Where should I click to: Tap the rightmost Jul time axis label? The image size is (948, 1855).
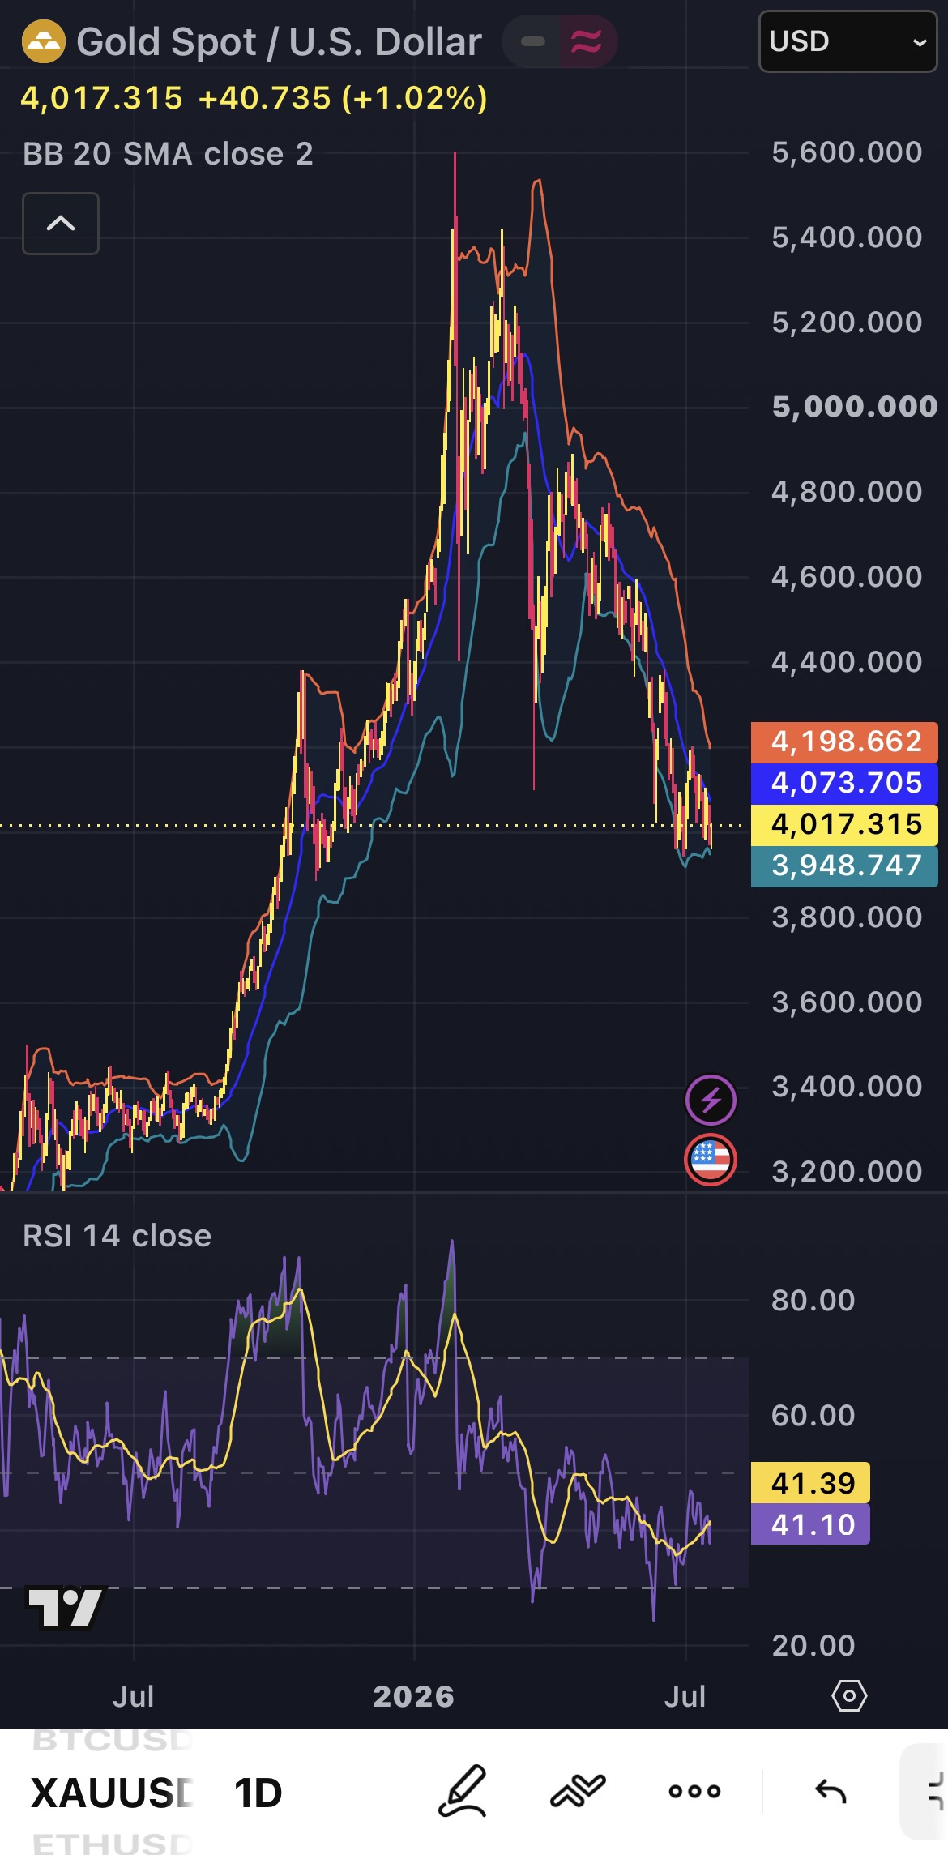685,1696
